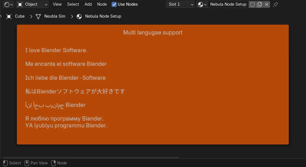This screenshot has width=306, height=167.
Task: Open the Node menu
Action: click(102, 4)
